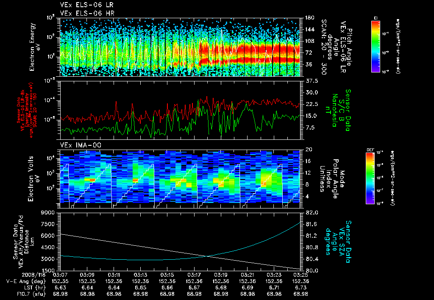
Task: Click the El color scale bar
Action: (x=376, y=46)
